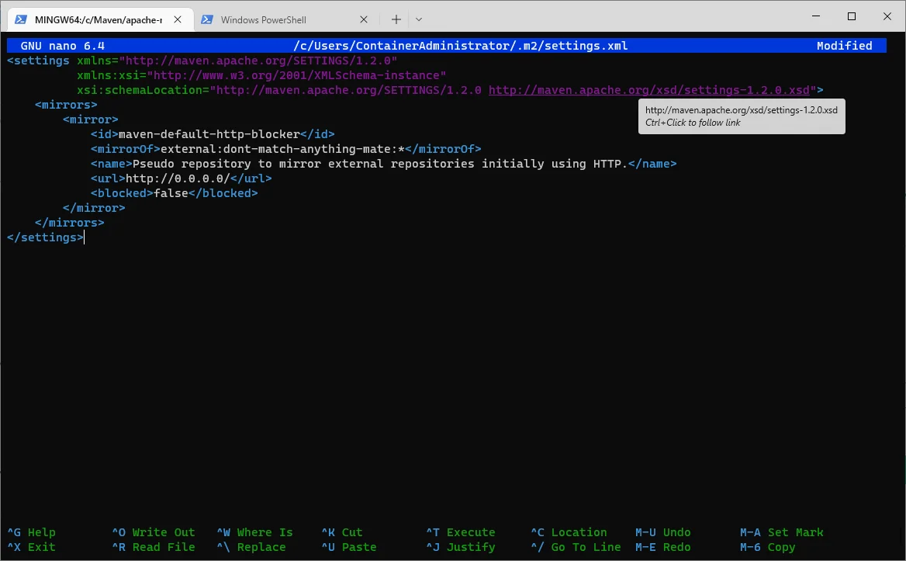Image resolution: width=906 pixels, height=561 pixels.
Task: Minimize the terminal window
Action: 815,17
